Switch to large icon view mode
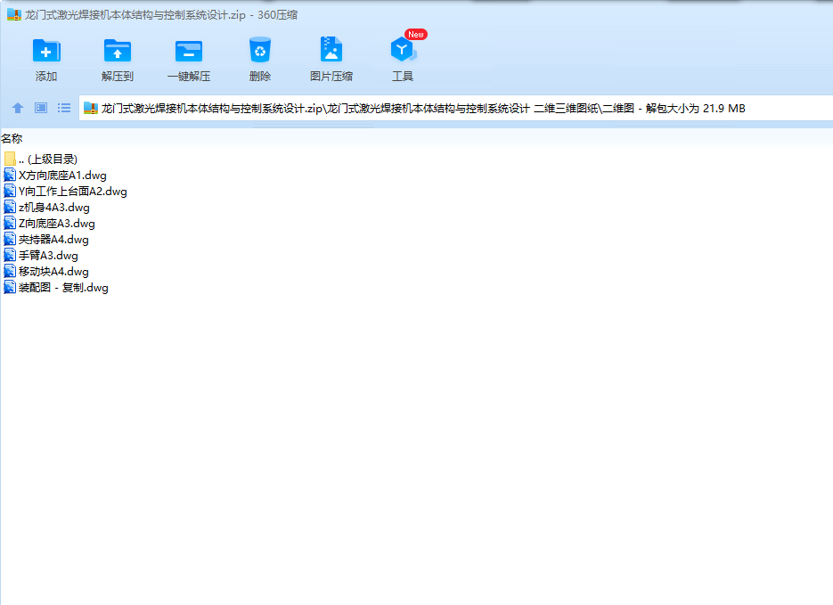Screen dimensions: 833x605 [x=41, y=109]
